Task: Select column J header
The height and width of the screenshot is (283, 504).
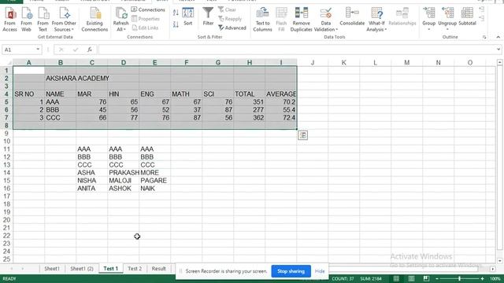Action: 313,63
